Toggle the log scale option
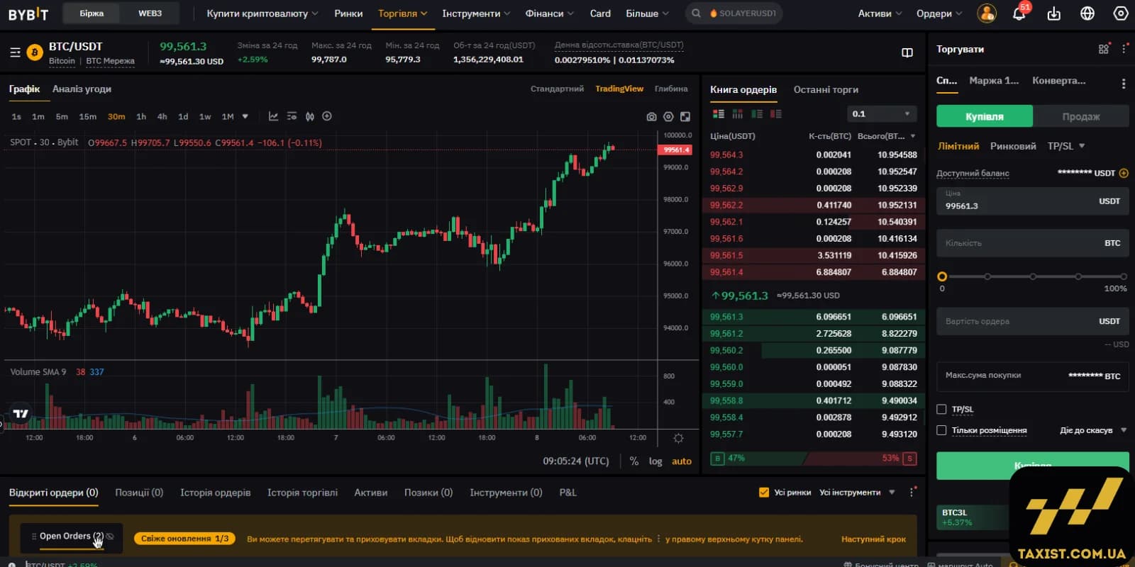 click(655, 461)
